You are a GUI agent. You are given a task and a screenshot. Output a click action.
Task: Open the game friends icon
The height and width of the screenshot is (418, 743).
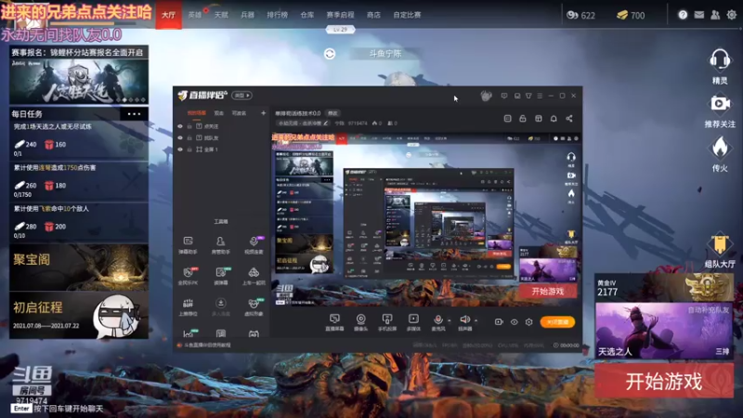[x=715, y=15]
